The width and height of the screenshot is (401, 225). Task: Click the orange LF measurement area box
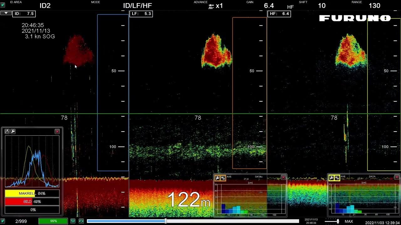249,93
